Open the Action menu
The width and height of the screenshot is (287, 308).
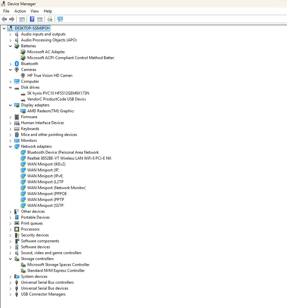tap(20, 11)
